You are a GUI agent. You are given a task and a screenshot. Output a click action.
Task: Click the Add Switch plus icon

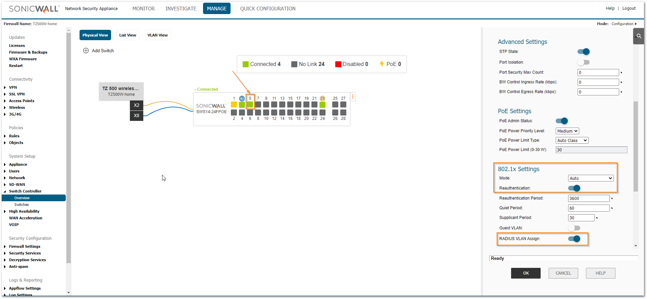pos(86,51)
